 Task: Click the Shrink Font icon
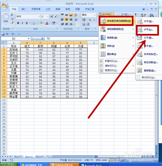coord(56,16)
